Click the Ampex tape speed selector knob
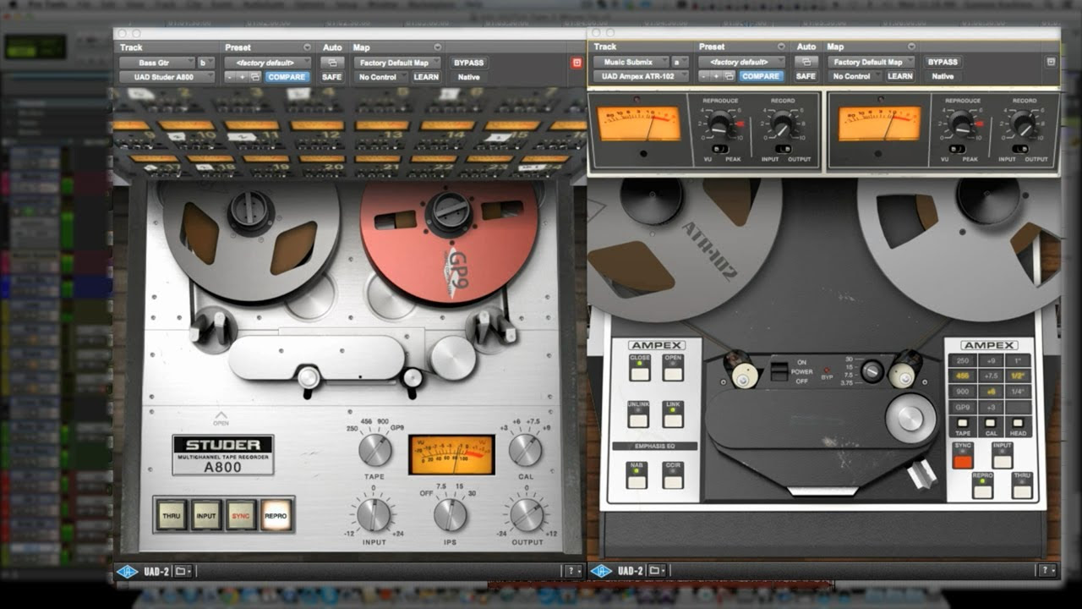Viewport: 1082px width, 609px height. [872, 370]
